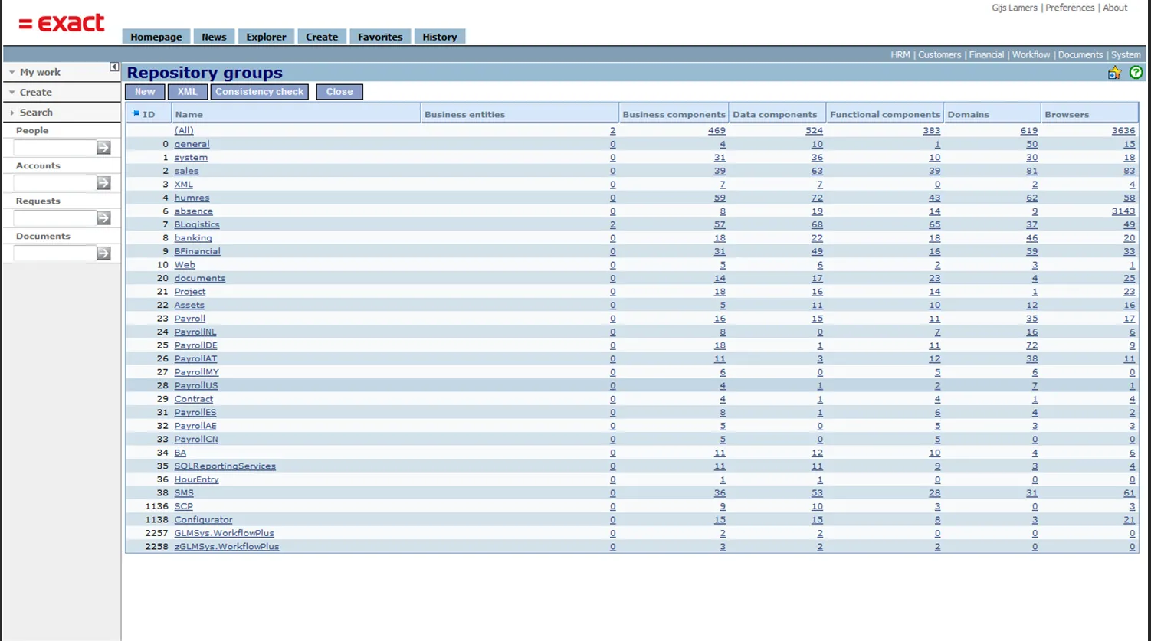
Task: Click the add to favorites star icon
Action: coord(1114,73)
